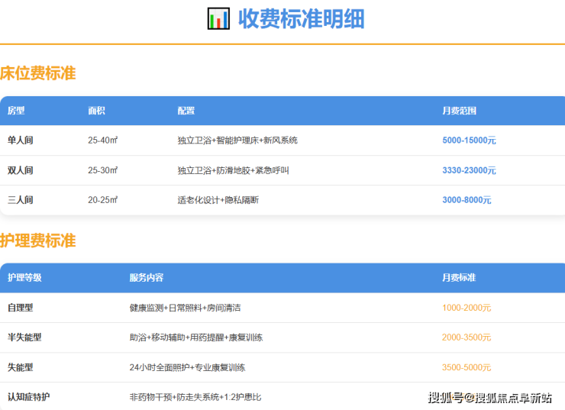565x410 pixels.
Task: Select the 自理型 care level row
Action: pyautogui.click(x=21, y=308)
